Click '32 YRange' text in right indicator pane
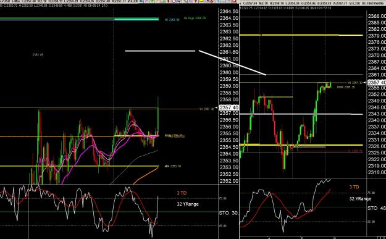The height and width of the screenshot is (239, 386). (x=360, y=199)
